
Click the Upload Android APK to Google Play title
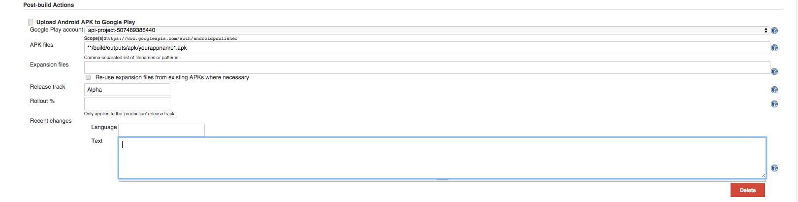pos(86,22)
